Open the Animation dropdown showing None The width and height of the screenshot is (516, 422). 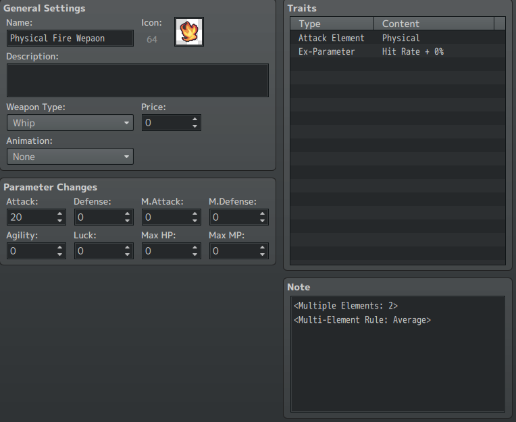pos(70,157)
